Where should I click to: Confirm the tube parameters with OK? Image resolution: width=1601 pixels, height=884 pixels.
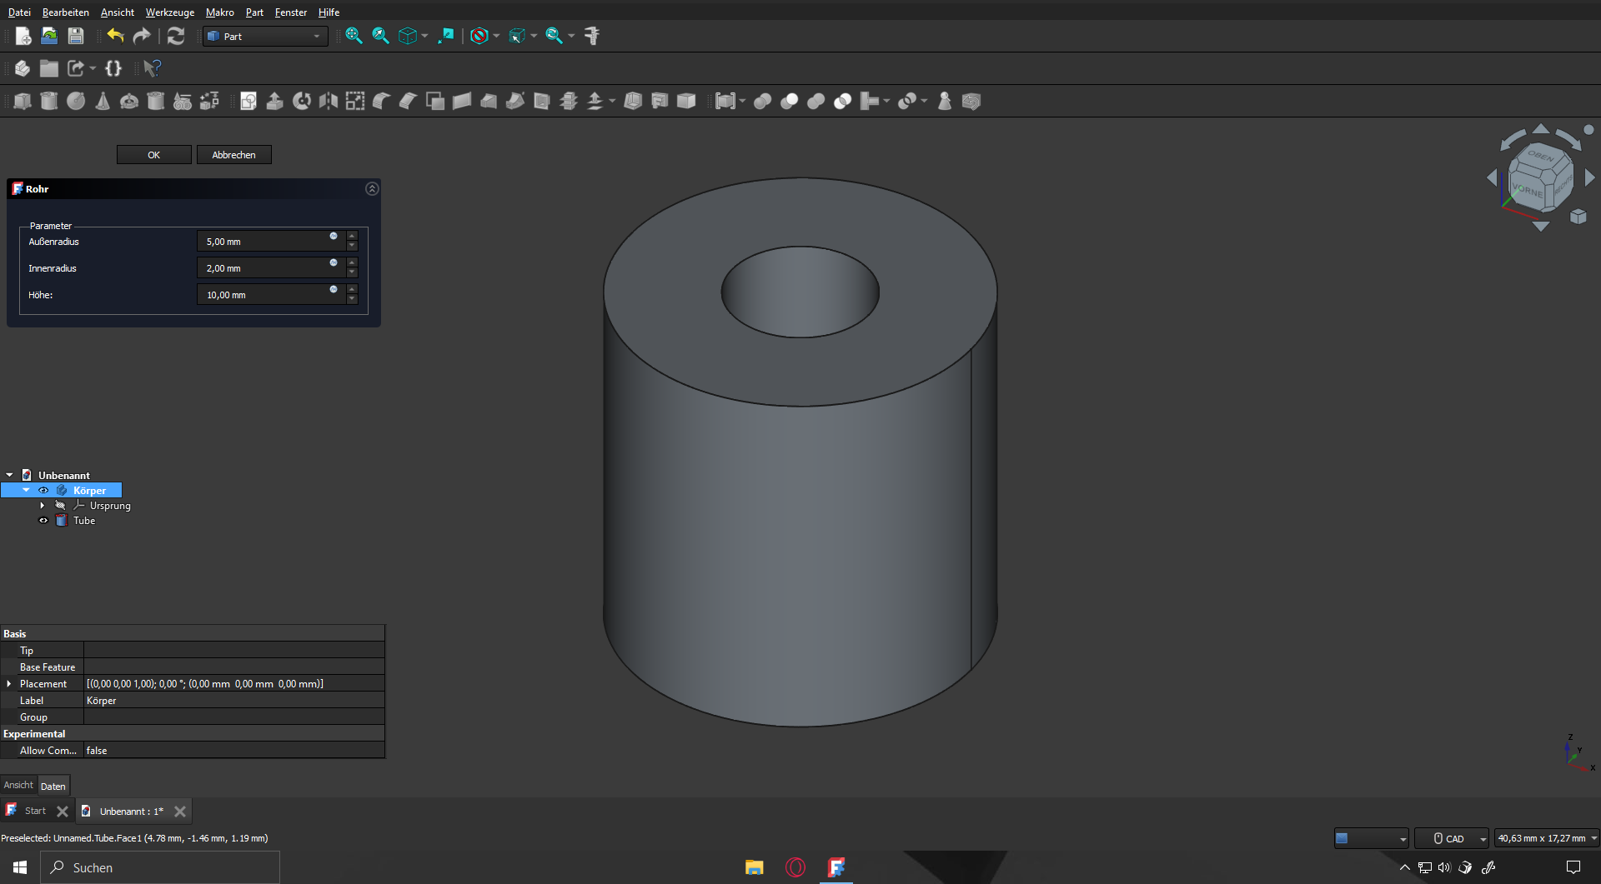153,155
